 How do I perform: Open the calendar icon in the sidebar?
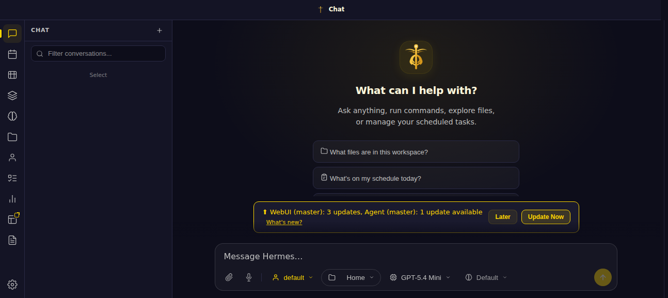click(12, 54)
